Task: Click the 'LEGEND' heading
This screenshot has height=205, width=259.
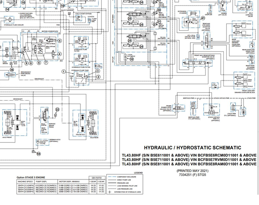Action: click(138, 173)
